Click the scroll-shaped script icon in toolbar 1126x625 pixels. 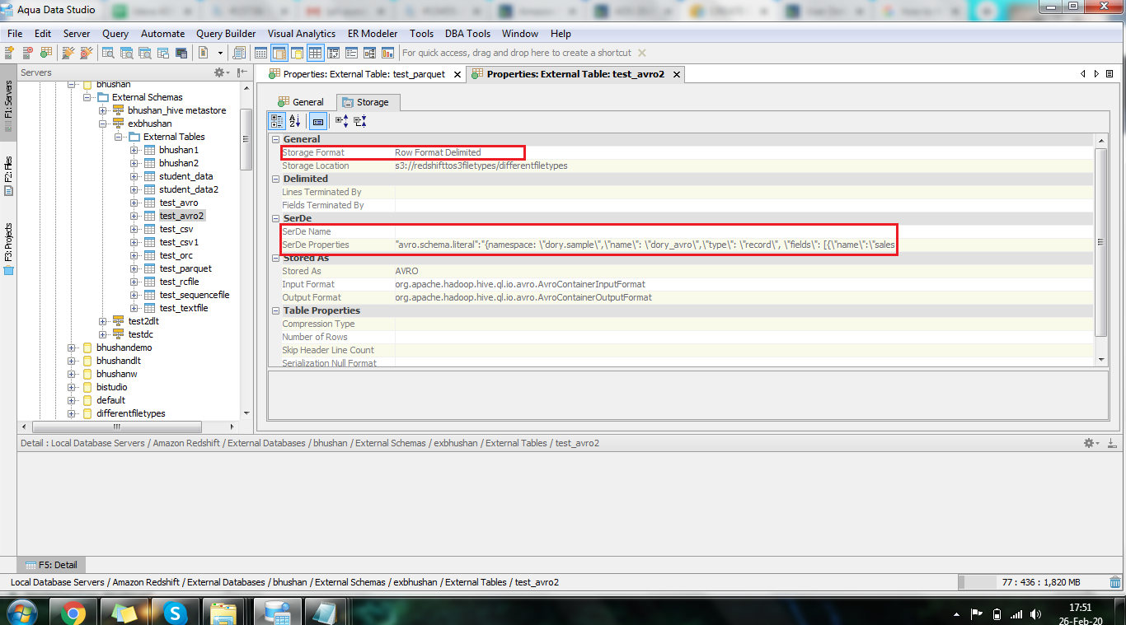coord(239,53)
